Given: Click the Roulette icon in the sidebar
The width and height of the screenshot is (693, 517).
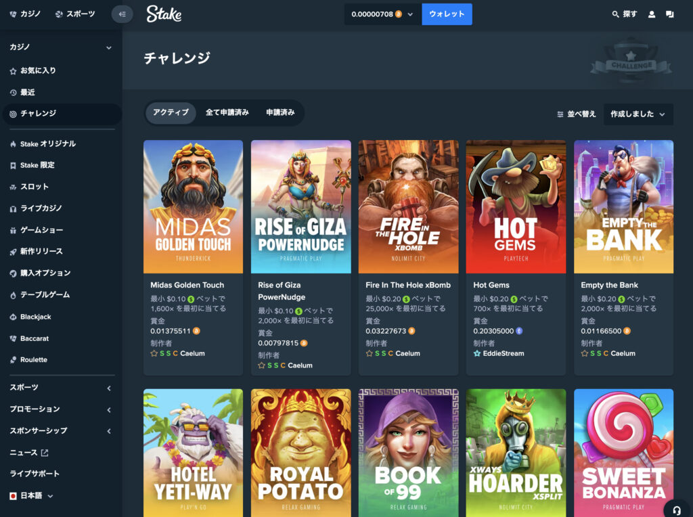Looking at the screenshot, I should [14, 360].
